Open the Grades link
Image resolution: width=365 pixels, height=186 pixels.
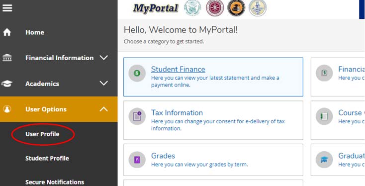point(163,156)
